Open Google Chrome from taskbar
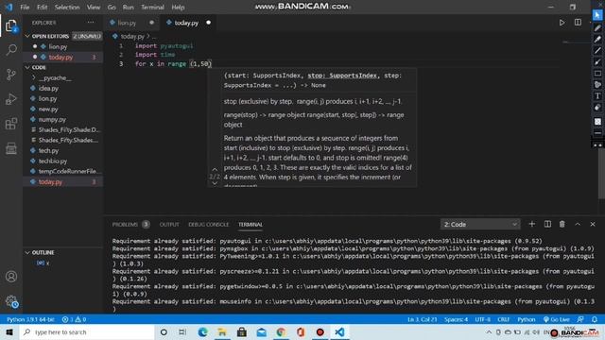The image size is (605, 340). point(281,331)
